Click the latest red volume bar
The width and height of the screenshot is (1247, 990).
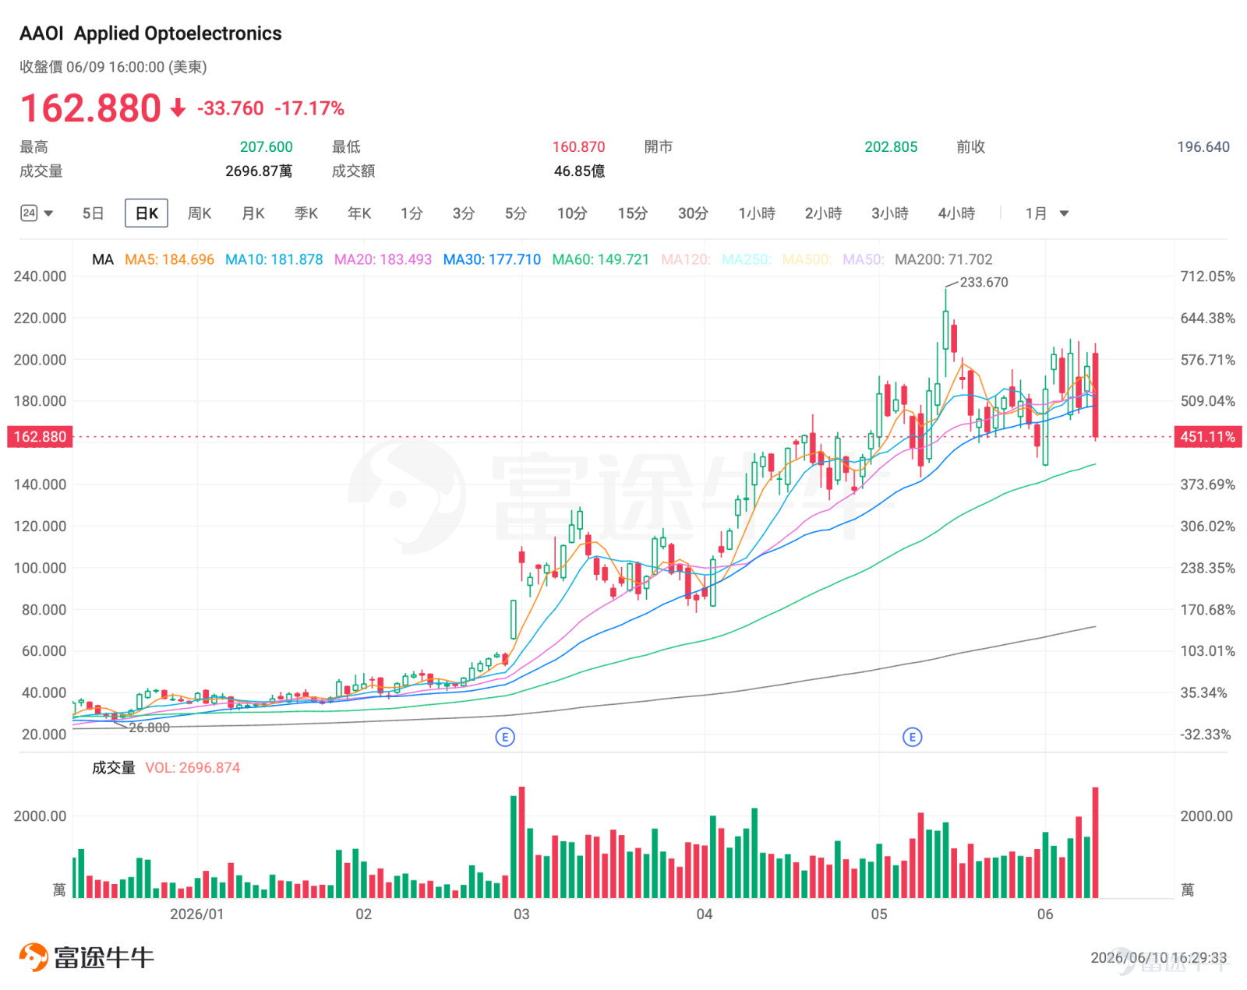click(x=1095, y=843)
